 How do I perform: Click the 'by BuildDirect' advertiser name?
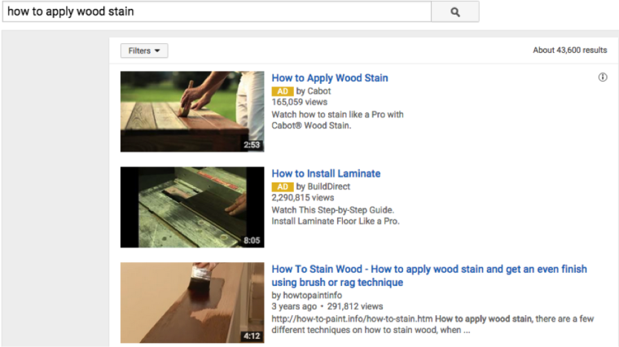point(323,187)
